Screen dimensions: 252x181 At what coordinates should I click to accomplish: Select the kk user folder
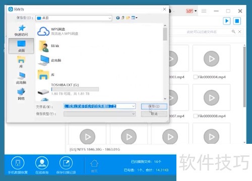49,46
